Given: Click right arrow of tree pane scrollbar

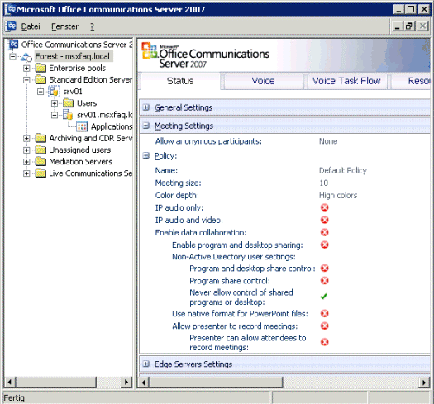Looking at the screenshot, I should click(x=126, y=383).
